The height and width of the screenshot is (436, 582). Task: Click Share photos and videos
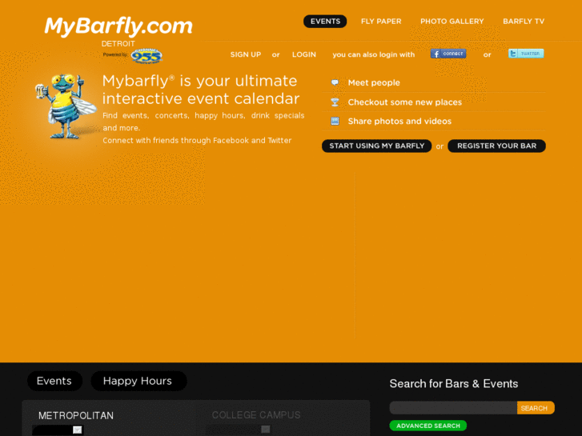click(399, 122)
